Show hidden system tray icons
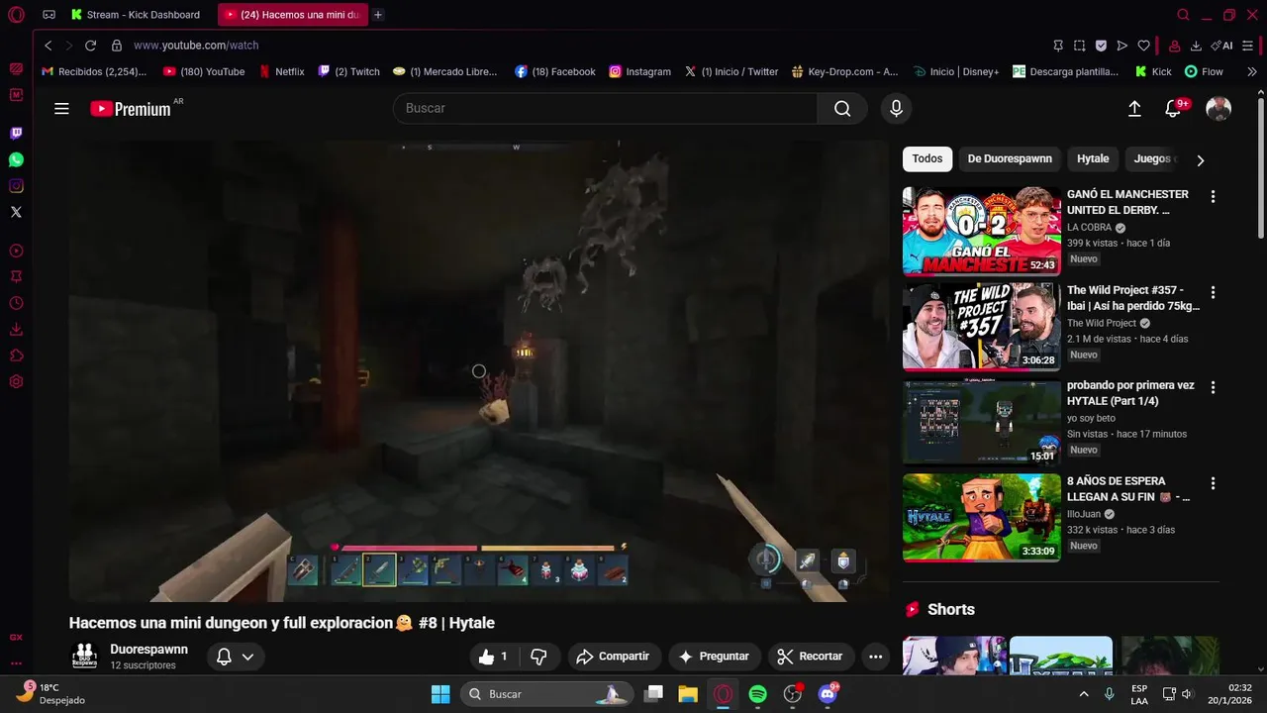 (1084, 694)
